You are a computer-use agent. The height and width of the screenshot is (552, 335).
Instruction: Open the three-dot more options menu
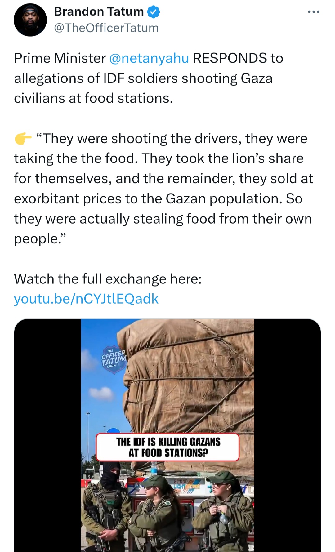click(314, 12)
